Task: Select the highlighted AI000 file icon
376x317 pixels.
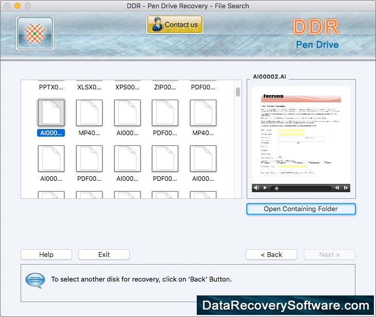Action: [x=51, y=113]
